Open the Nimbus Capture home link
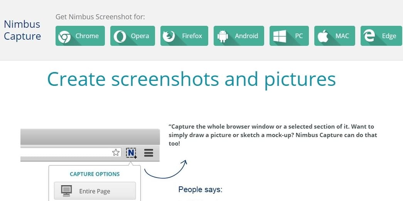The width and height of the screenshot is (403, 201). tap(22, 30)
